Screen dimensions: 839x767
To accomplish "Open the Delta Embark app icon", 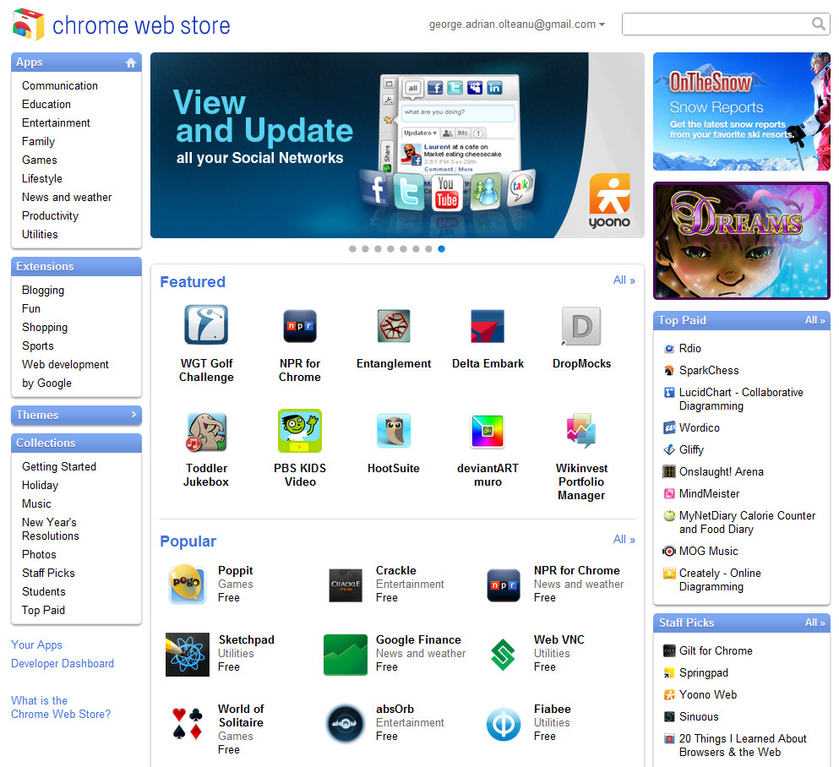I will [488, 325].
